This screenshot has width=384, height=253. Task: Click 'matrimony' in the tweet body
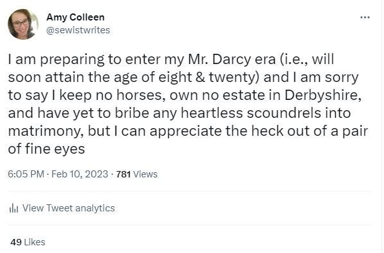44,131
